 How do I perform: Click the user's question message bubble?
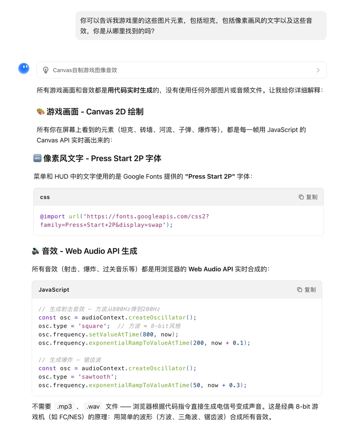(x=200, y=26)
